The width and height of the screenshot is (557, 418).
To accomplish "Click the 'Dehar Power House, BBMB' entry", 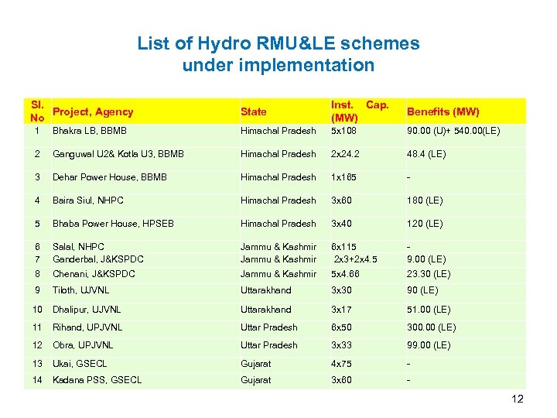I will tap(110, 177).
